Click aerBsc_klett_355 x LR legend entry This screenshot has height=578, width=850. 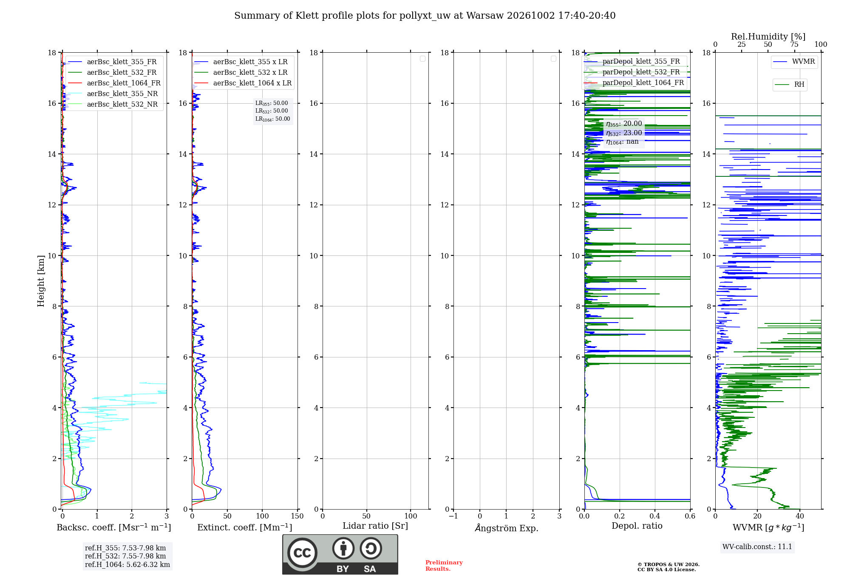click(x=242, y=62)
